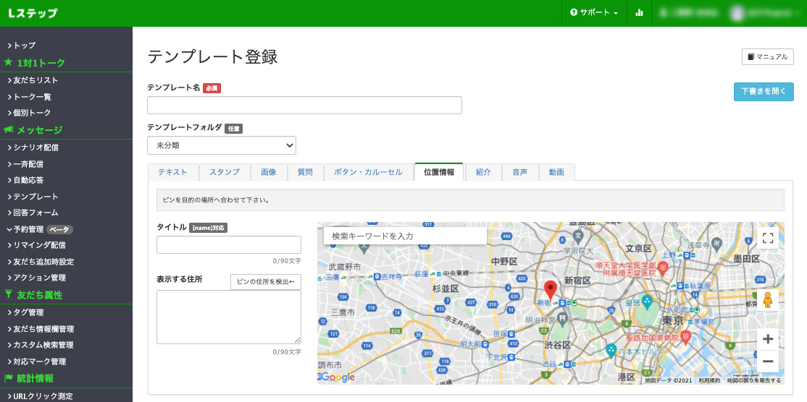
Task: Click the 皇居 landmark marker on map
Action: (647, 301)
